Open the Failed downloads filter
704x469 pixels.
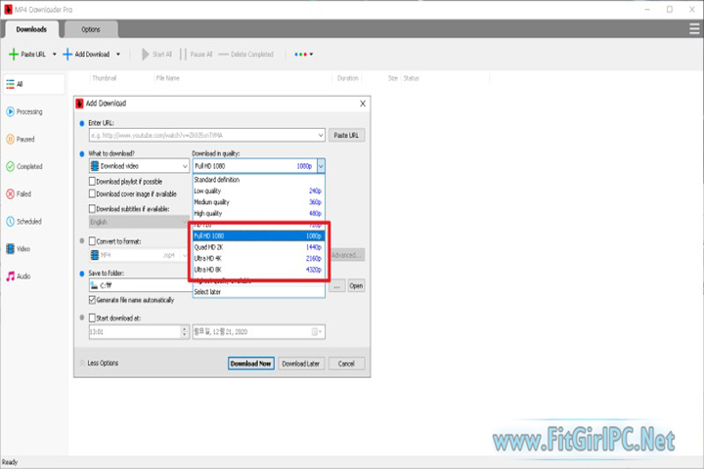click(x=23, y=193)
